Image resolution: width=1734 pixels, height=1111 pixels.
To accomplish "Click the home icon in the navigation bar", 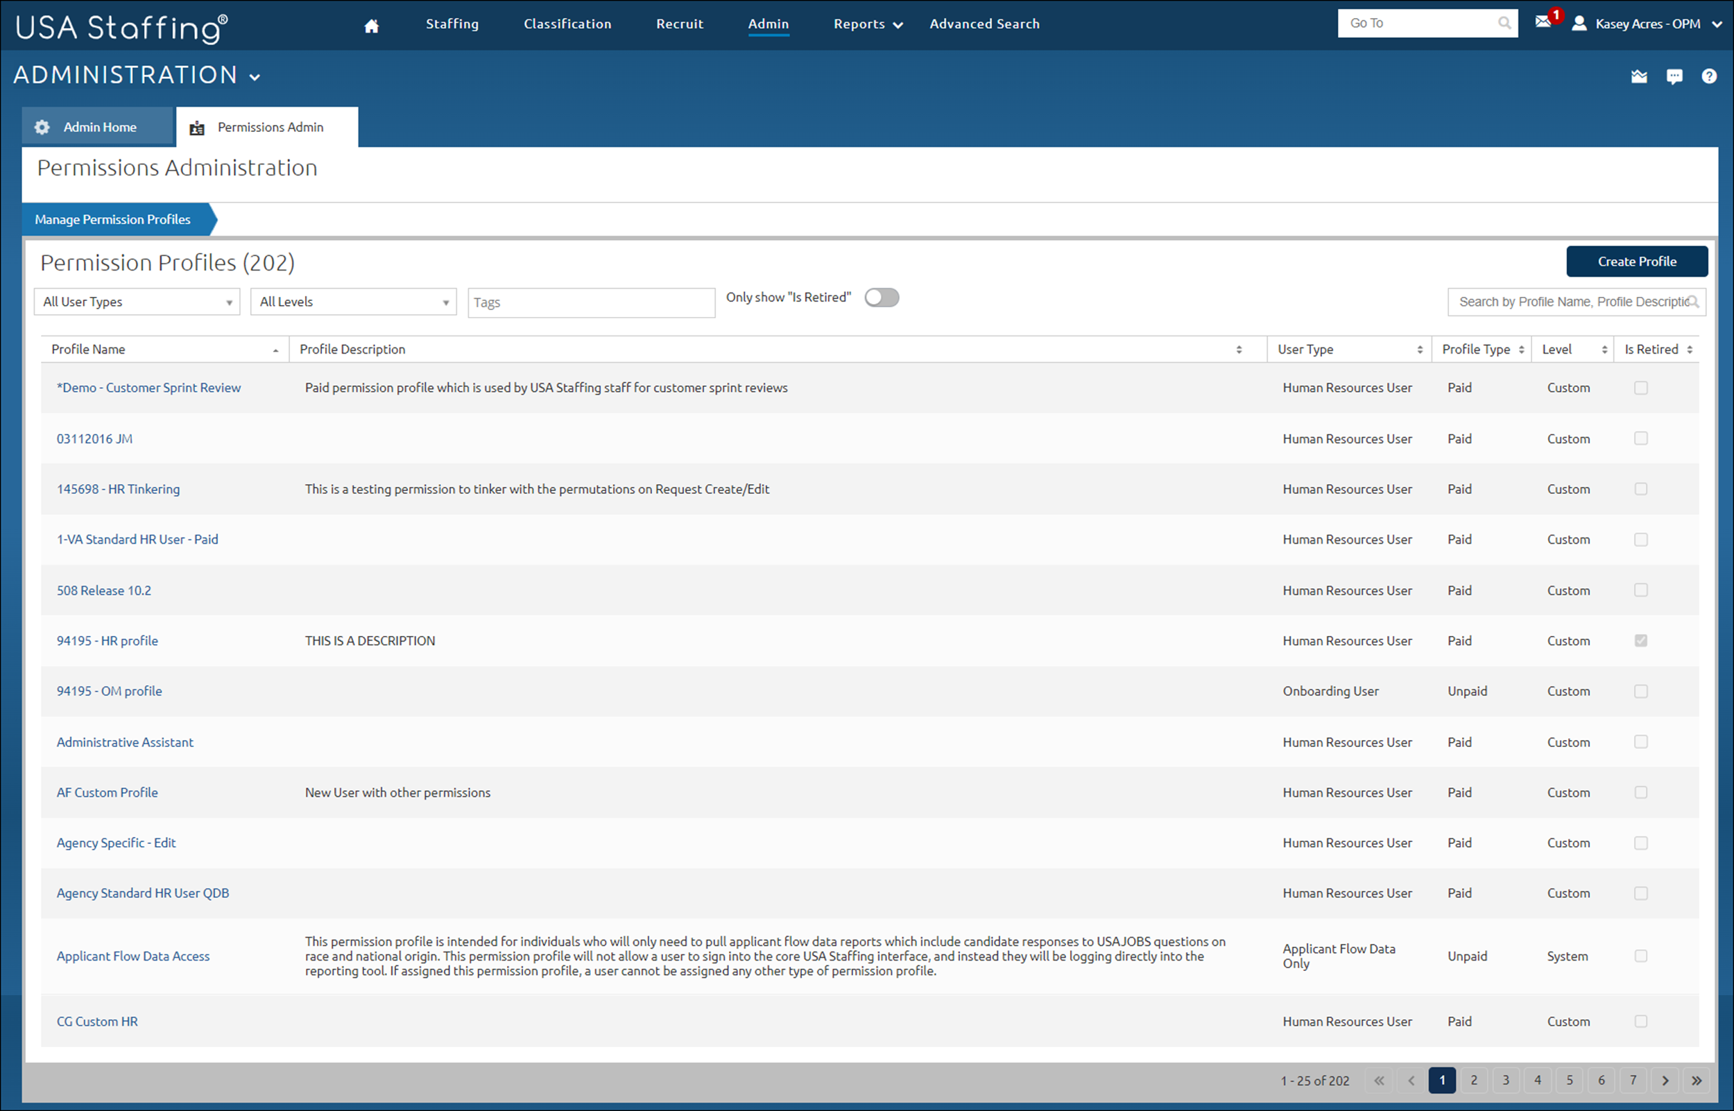I will click(x=372, y=24).
